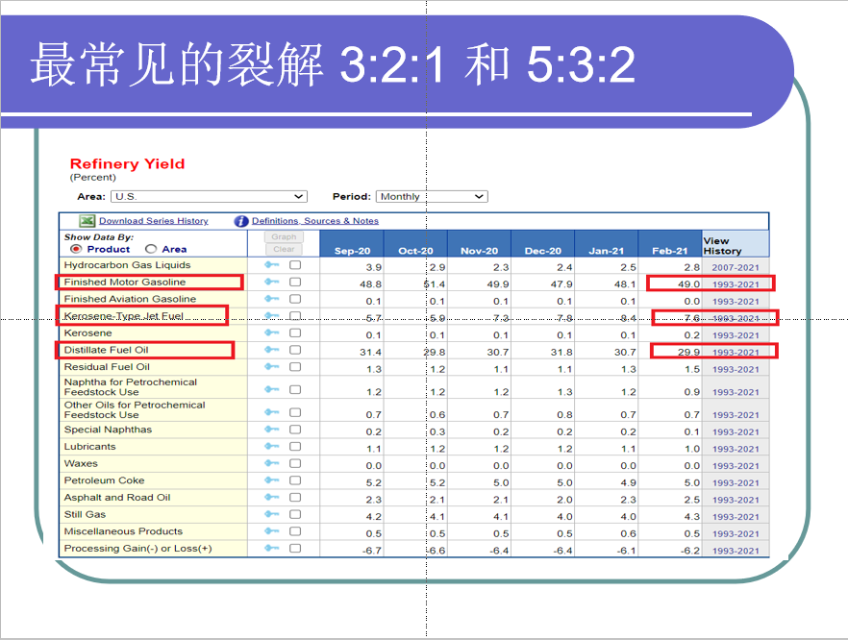Select the Area radio button
This screenshot has width=848, height=640.
(151, 249)
